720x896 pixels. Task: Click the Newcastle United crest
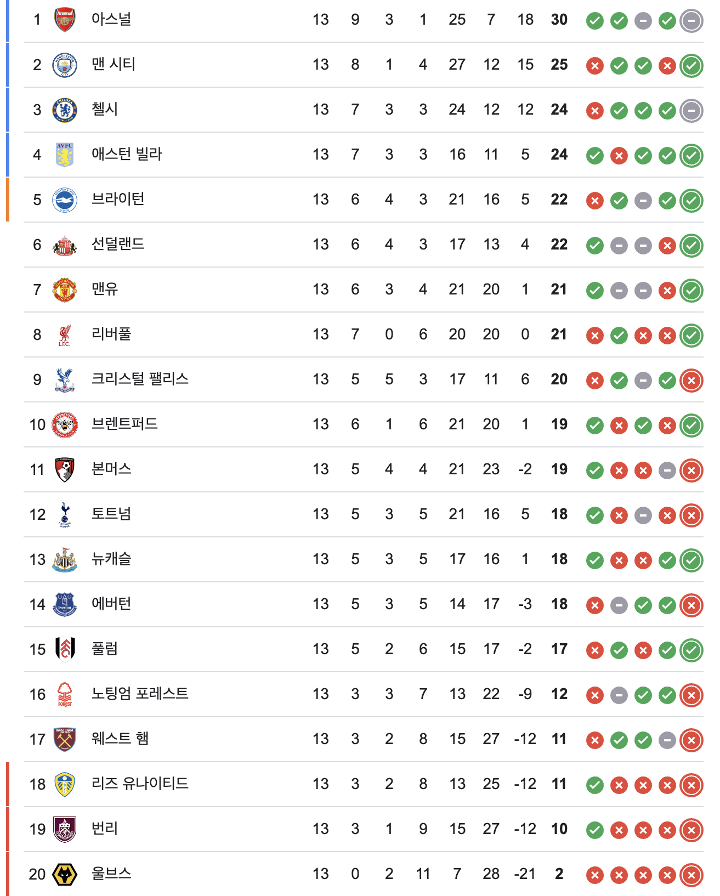point(65,559)
